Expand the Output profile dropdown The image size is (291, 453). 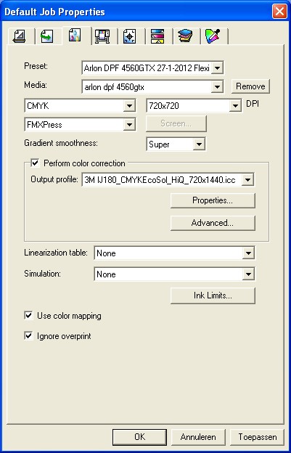(x=248, y=180)
